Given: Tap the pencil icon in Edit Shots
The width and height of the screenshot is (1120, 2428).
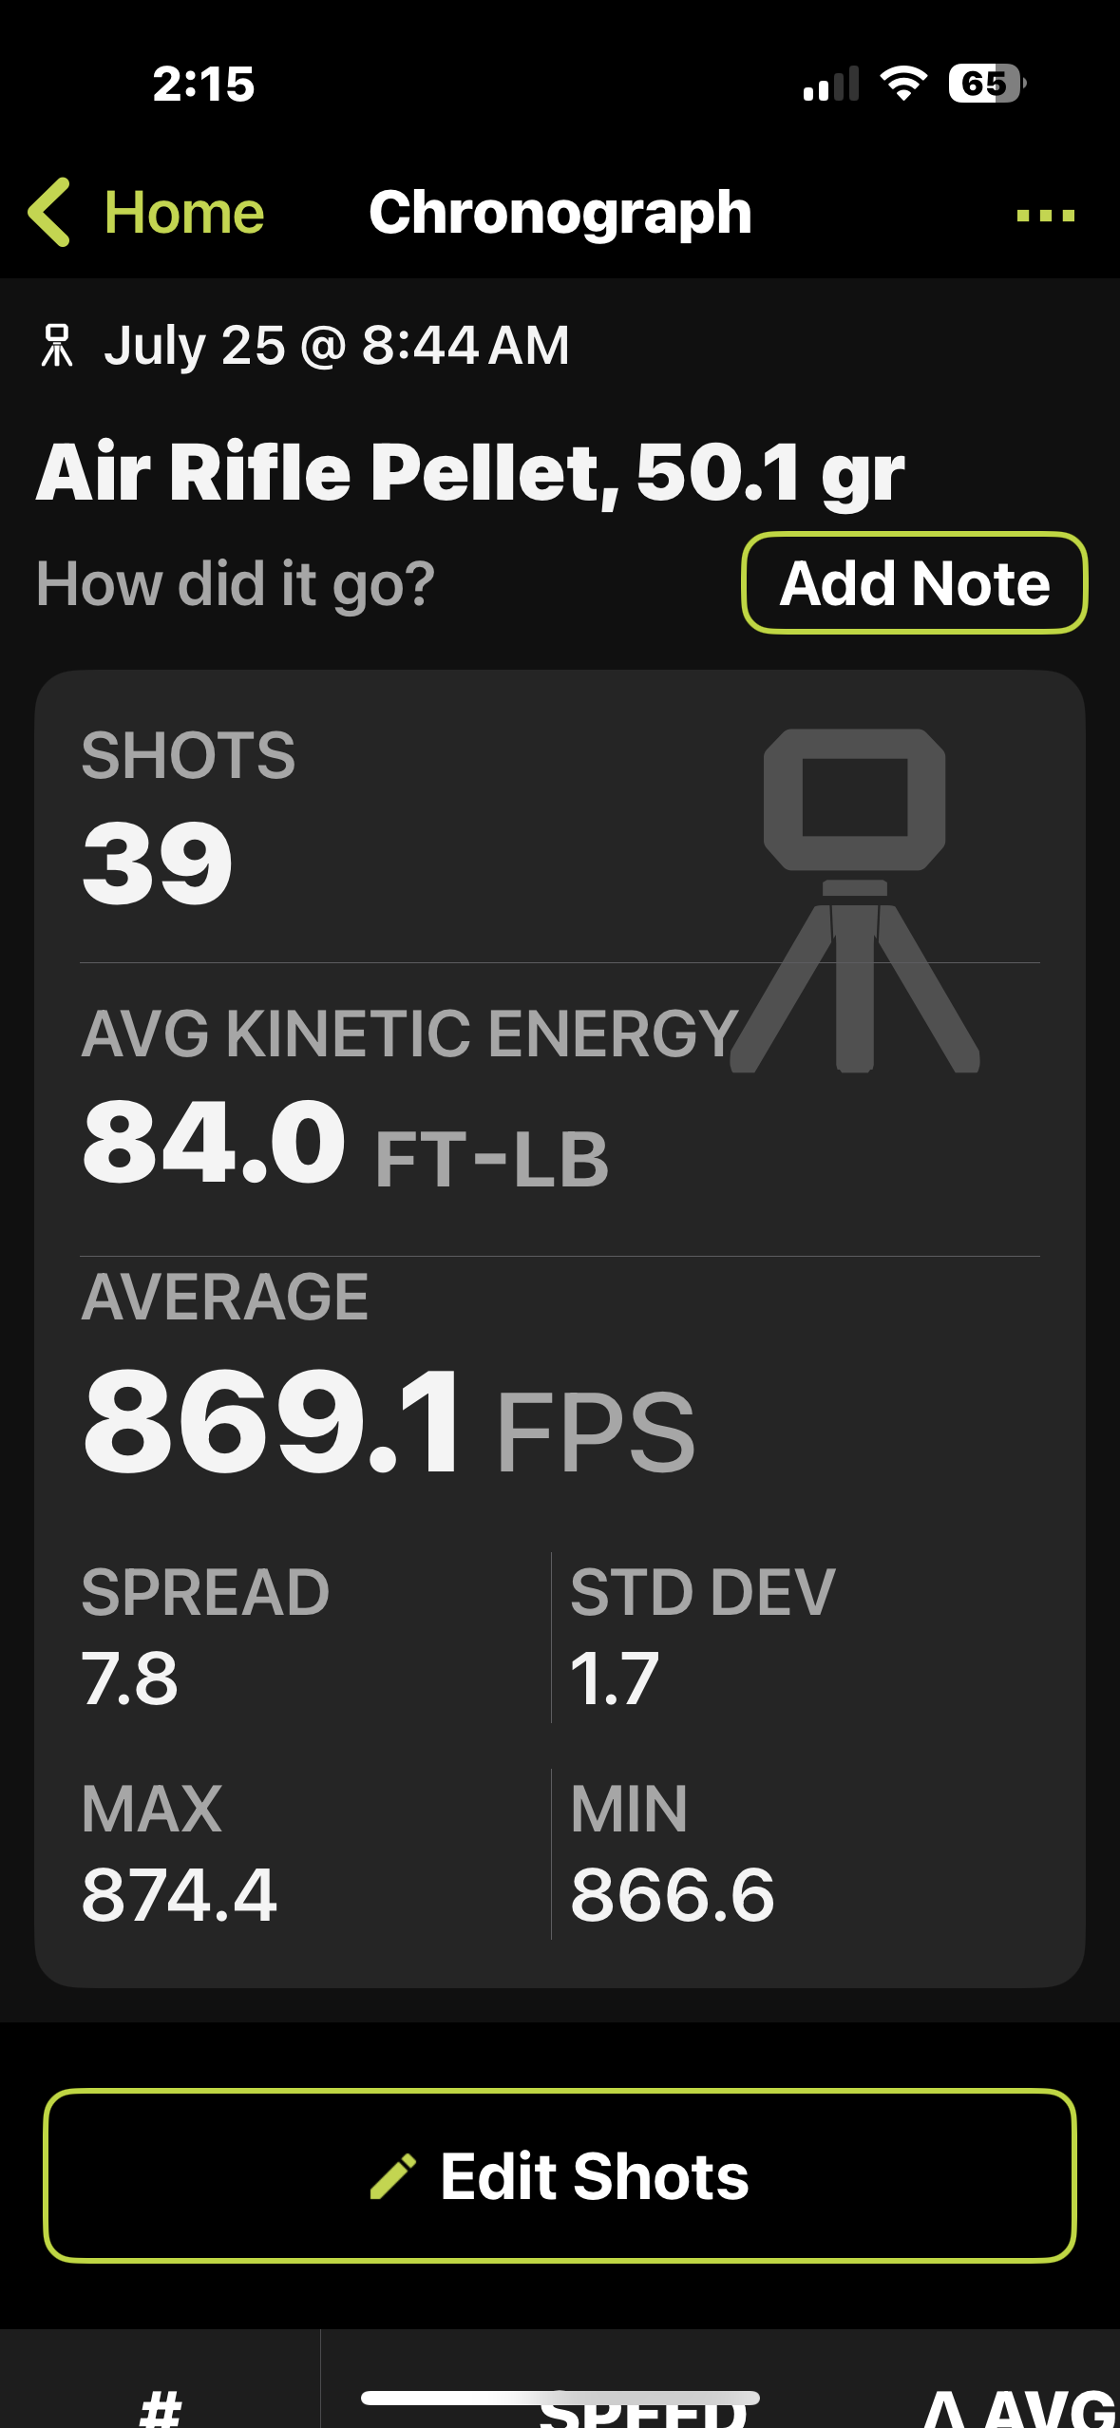Looking at the screenshot, I should [393, 2176].
